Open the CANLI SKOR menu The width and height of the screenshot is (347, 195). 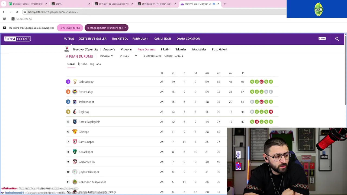(163, 39)
